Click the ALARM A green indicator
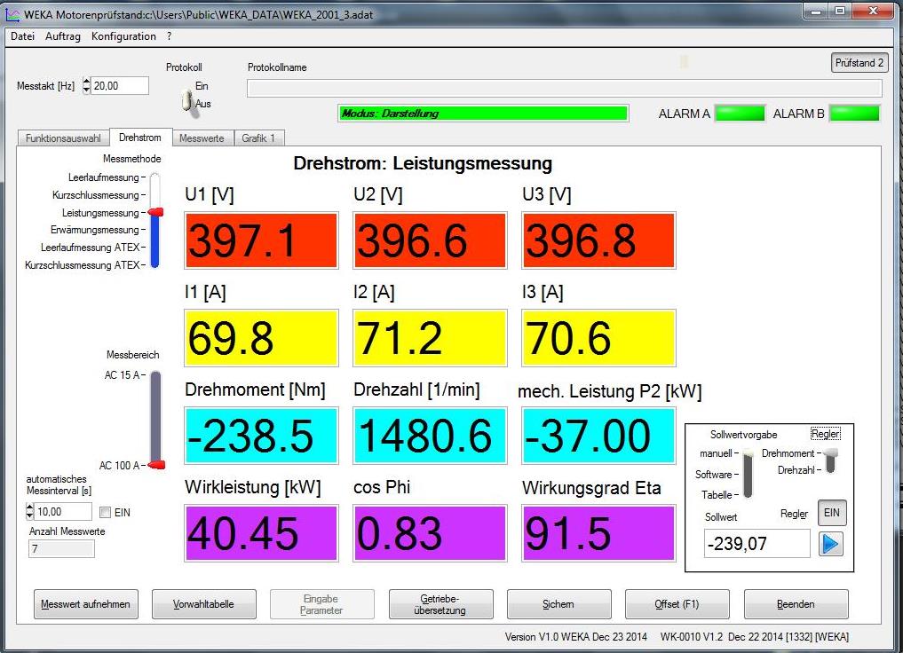 coord(740,114)
